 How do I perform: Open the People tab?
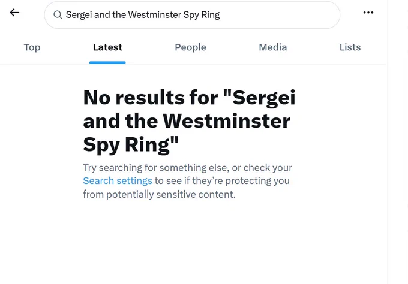190,47
